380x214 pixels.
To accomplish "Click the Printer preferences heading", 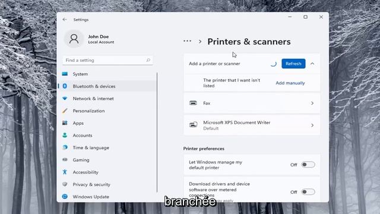I will [x=204, y=149].
